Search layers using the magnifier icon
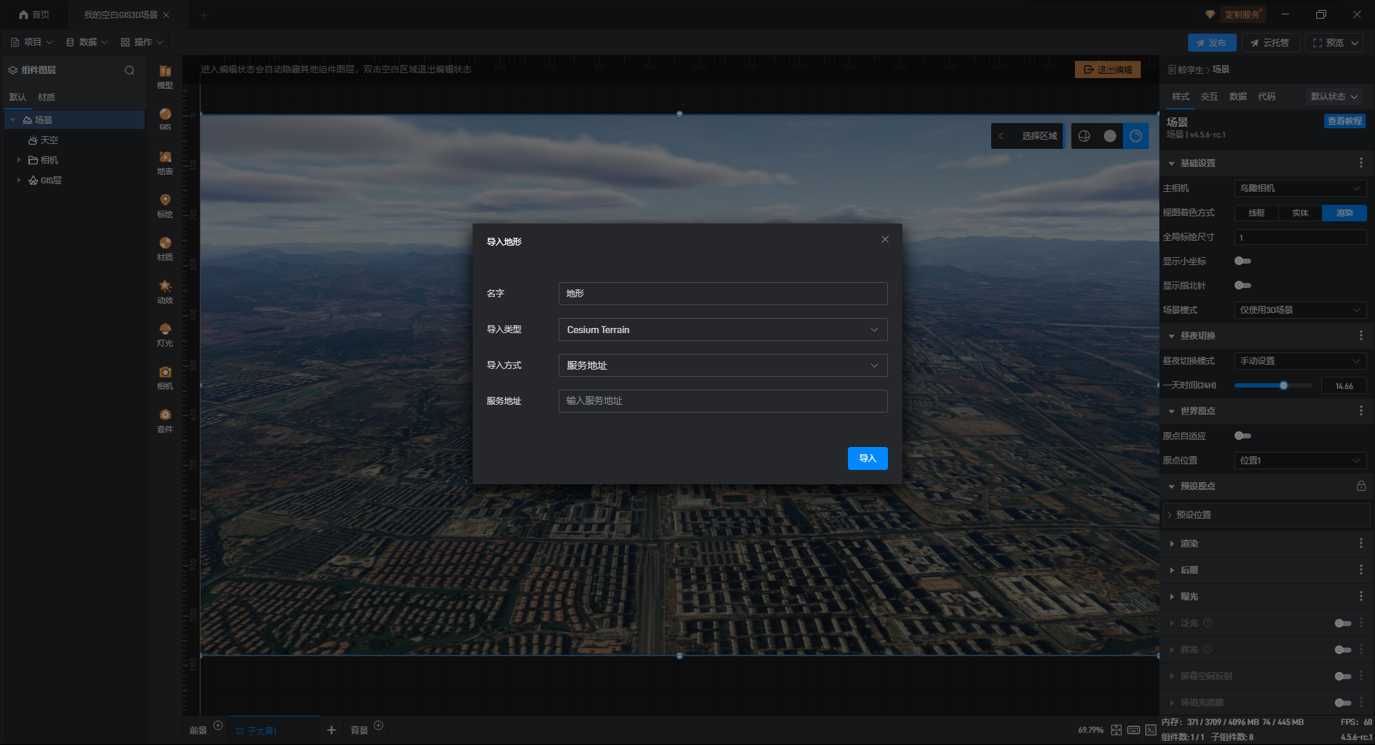The width and height of the screenshot is (1375, 745). click(x=130, y=70)
